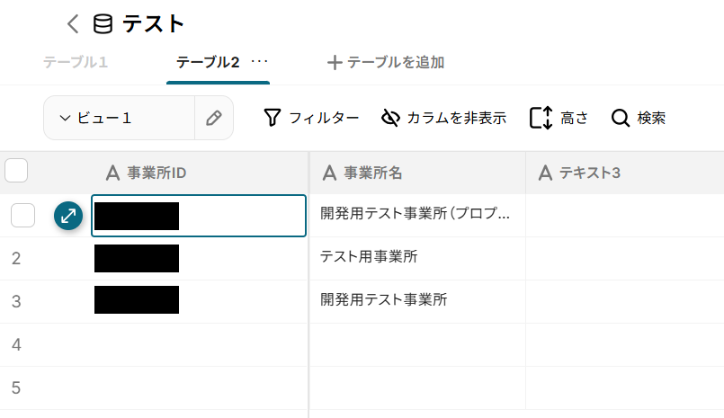Select the テキスト3 column header
Image resolution: width=724 pixels, height=418 pixels.
pyautogui.click(x=625, y=173)
